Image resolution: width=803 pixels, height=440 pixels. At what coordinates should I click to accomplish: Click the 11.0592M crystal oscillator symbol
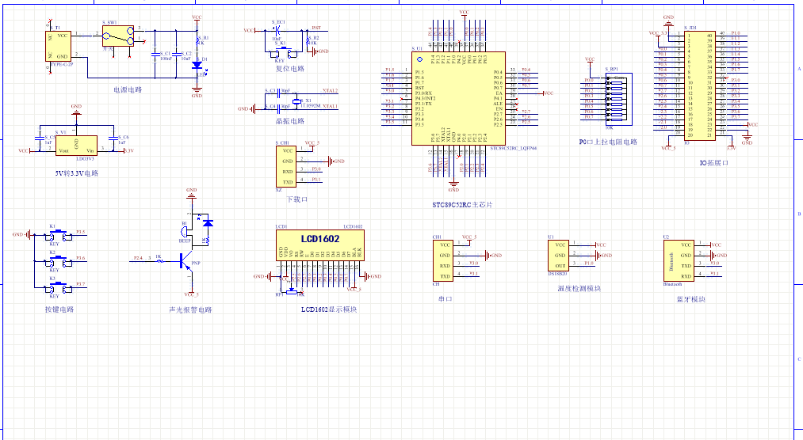(296, 101)
